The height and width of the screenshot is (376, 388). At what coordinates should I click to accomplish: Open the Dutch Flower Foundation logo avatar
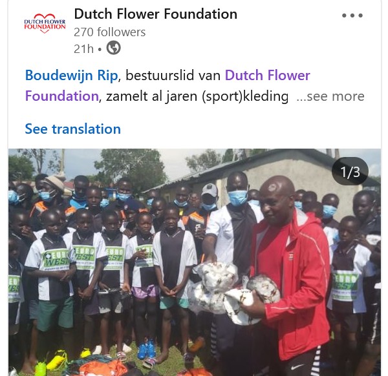pos(45,23)
